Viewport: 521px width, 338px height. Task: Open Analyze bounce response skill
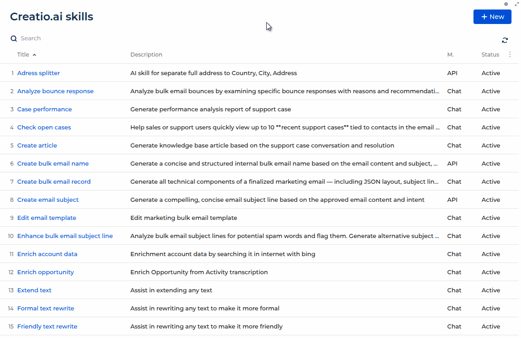(x=55, y=91)
